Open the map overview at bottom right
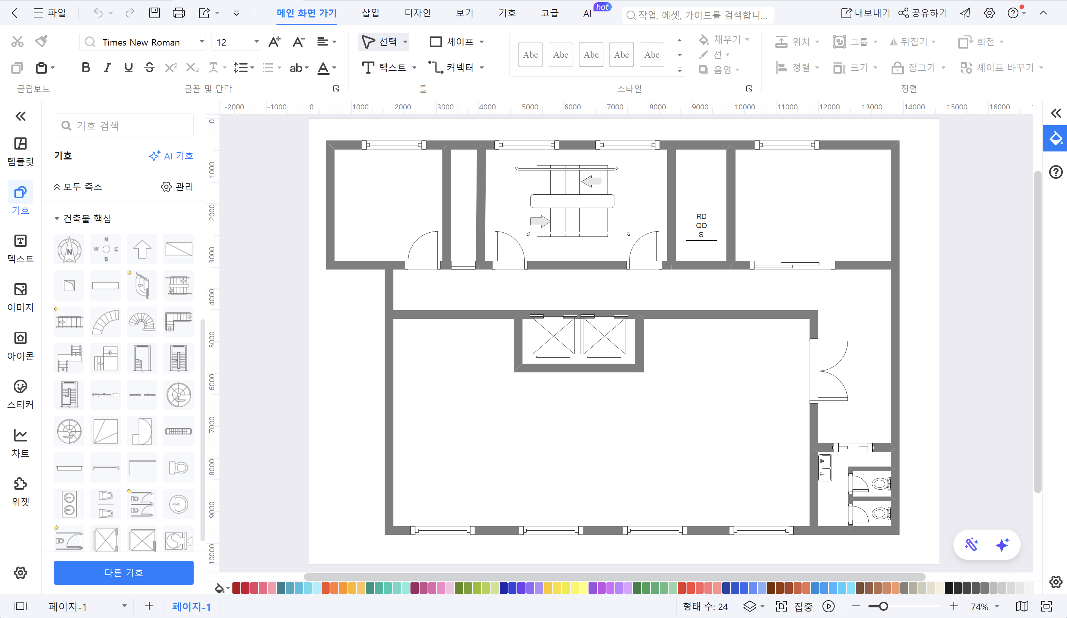 1022,606
